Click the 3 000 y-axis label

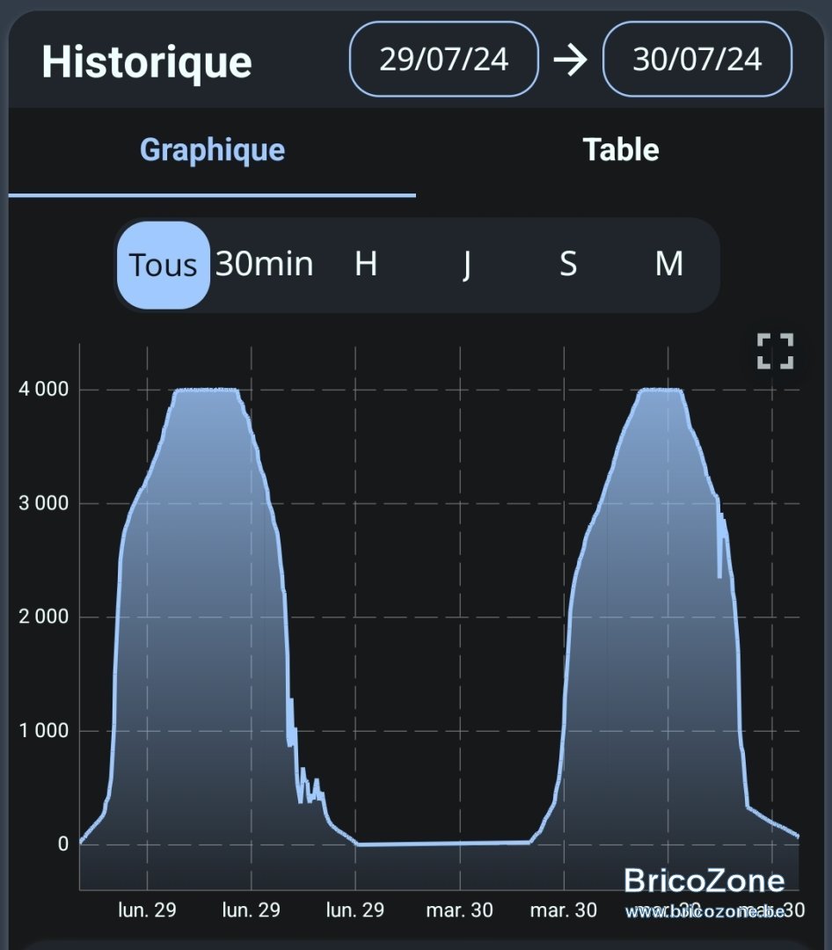coord(43,503)
